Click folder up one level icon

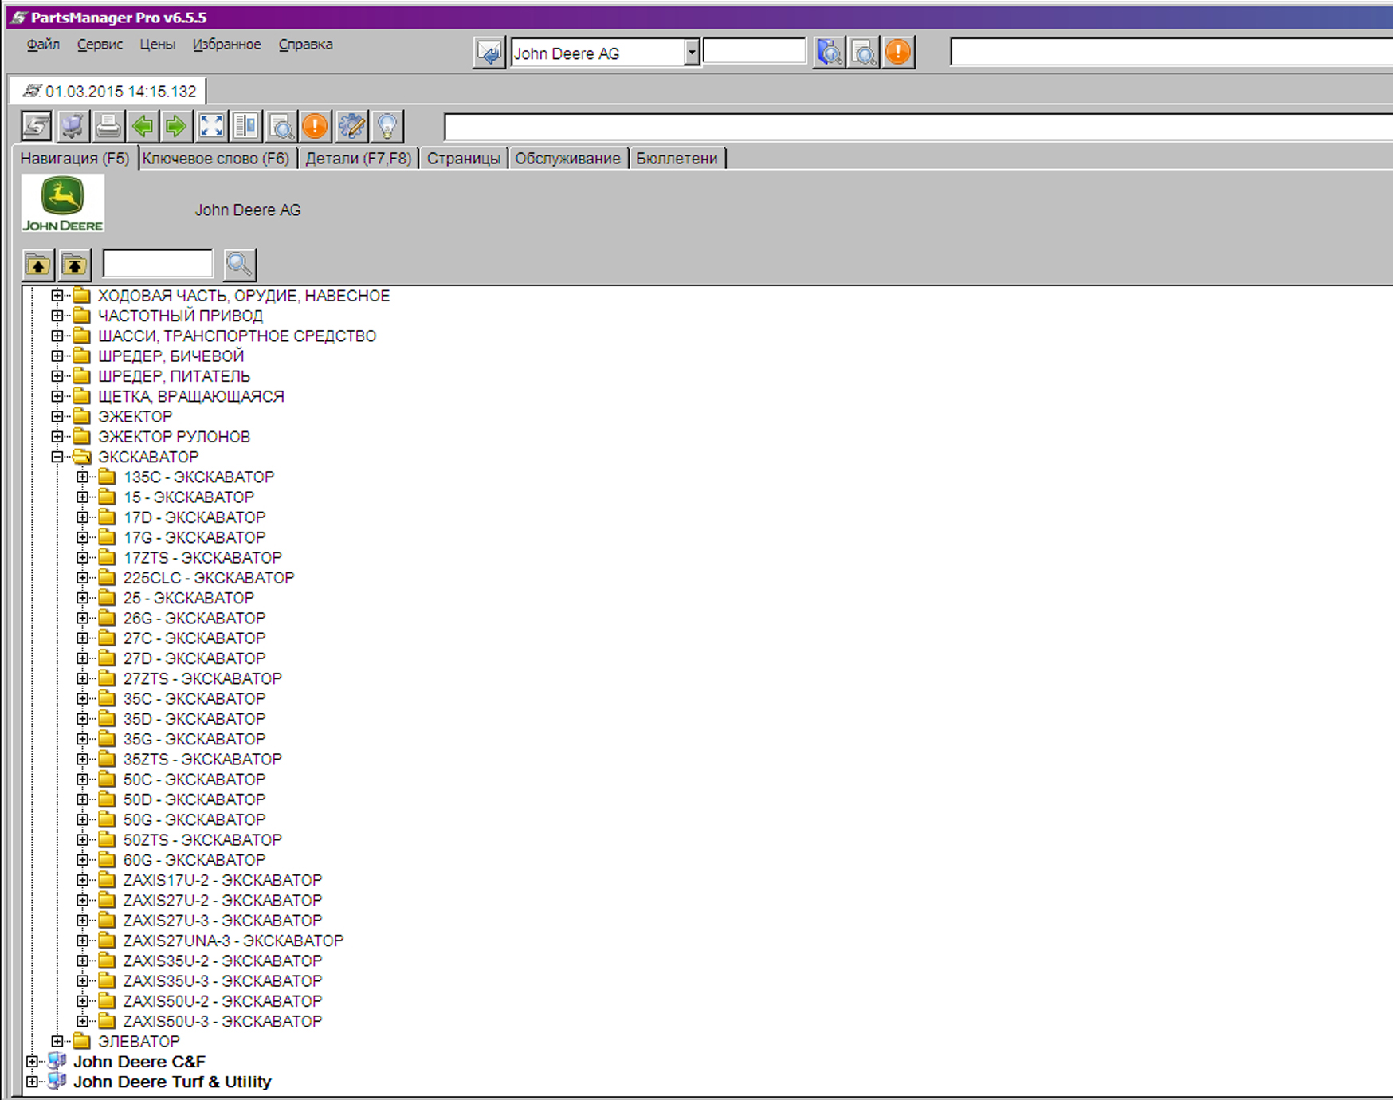point(38,264)
